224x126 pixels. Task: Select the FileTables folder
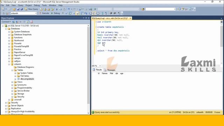click(24, 76)
